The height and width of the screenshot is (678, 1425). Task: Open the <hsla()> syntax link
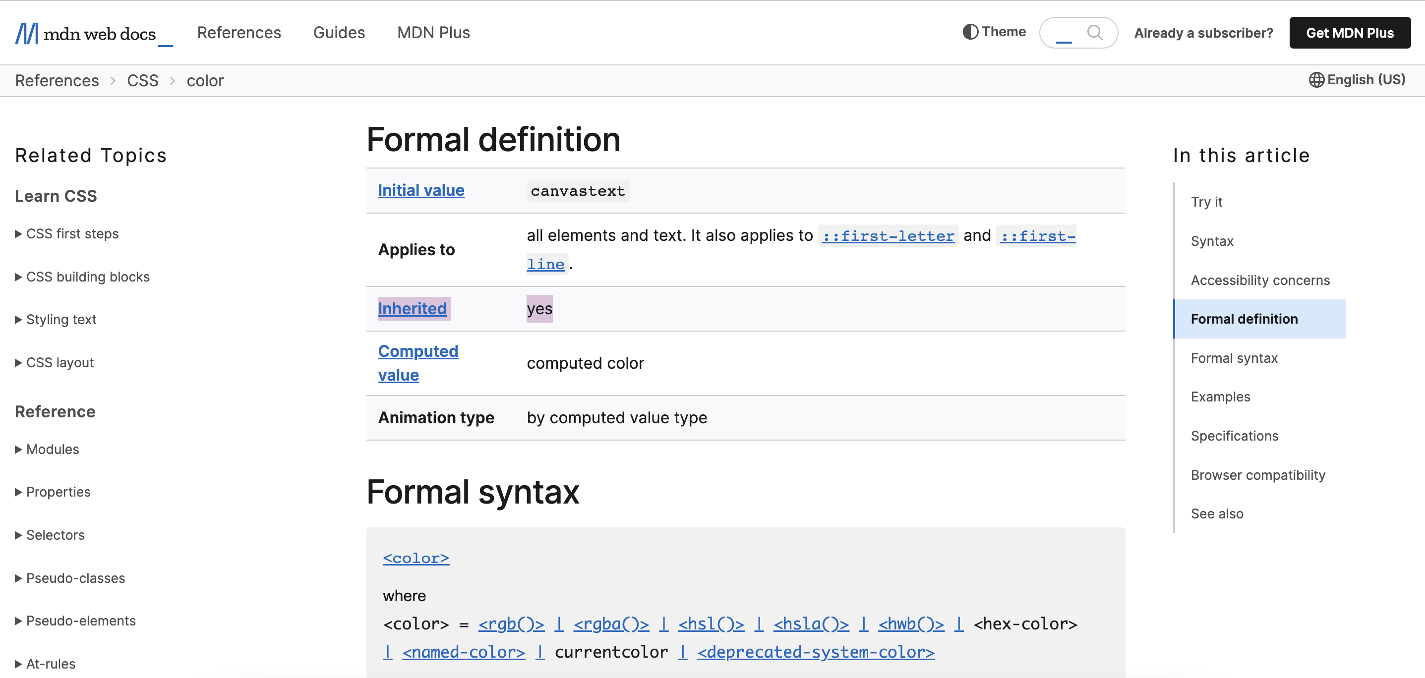point(812,624)
